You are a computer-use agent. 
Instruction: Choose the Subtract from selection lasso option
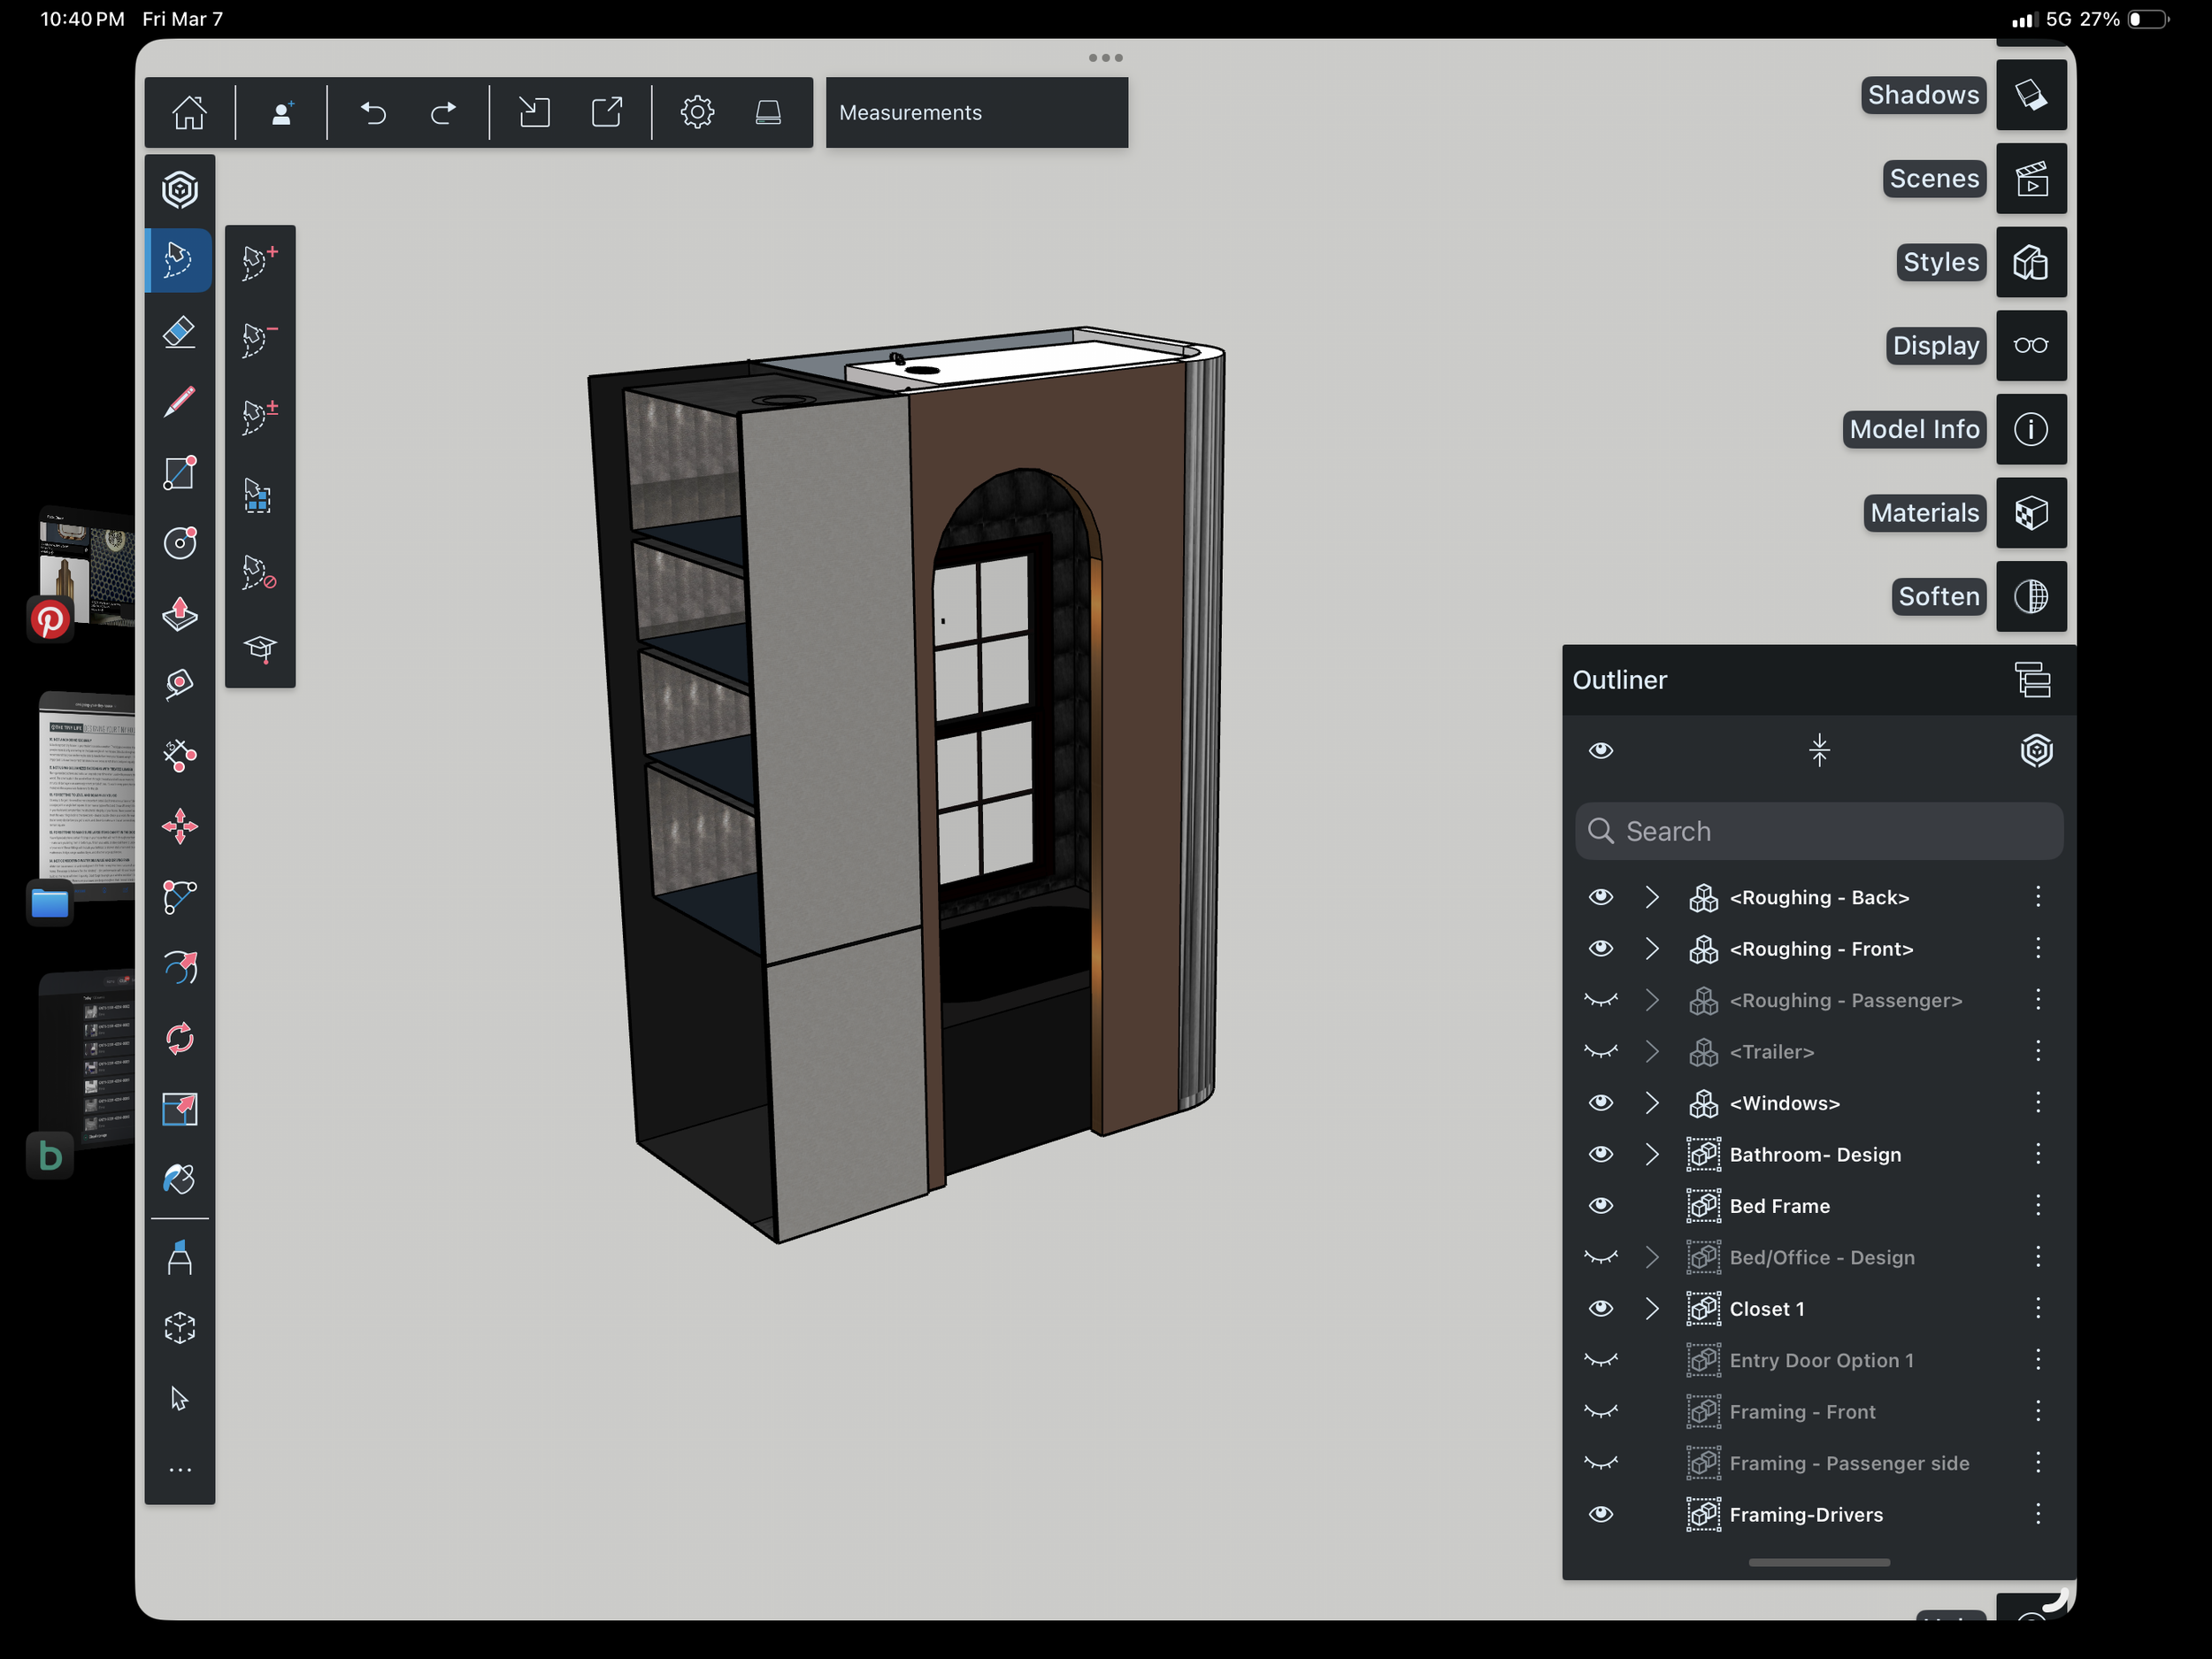point(260,340)
